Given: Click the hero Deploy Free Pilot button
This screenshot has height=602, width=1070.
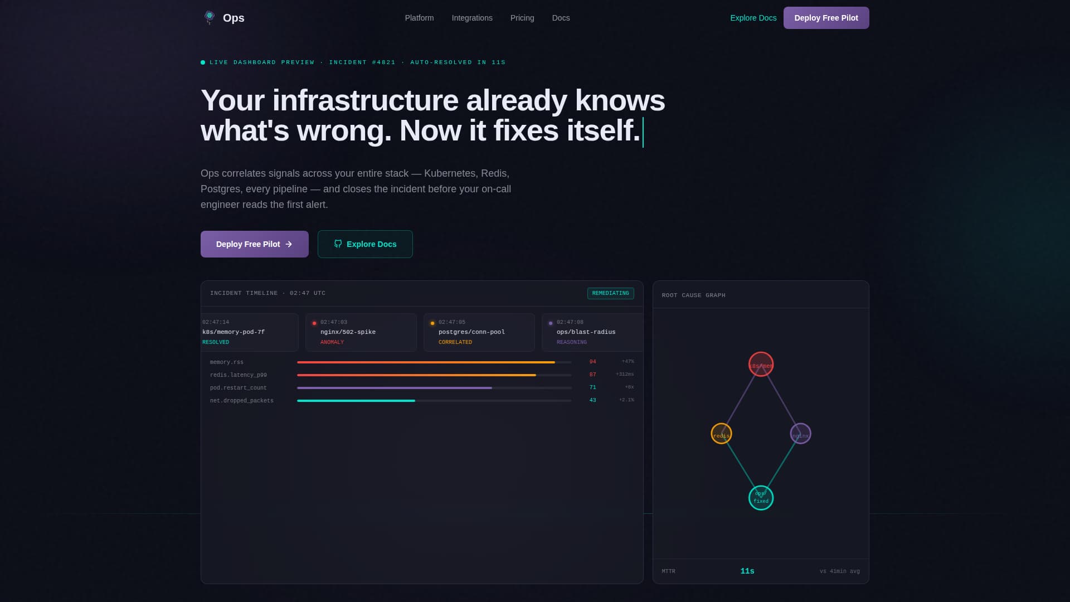Looking at the screenshot, I should pos(255,244).
